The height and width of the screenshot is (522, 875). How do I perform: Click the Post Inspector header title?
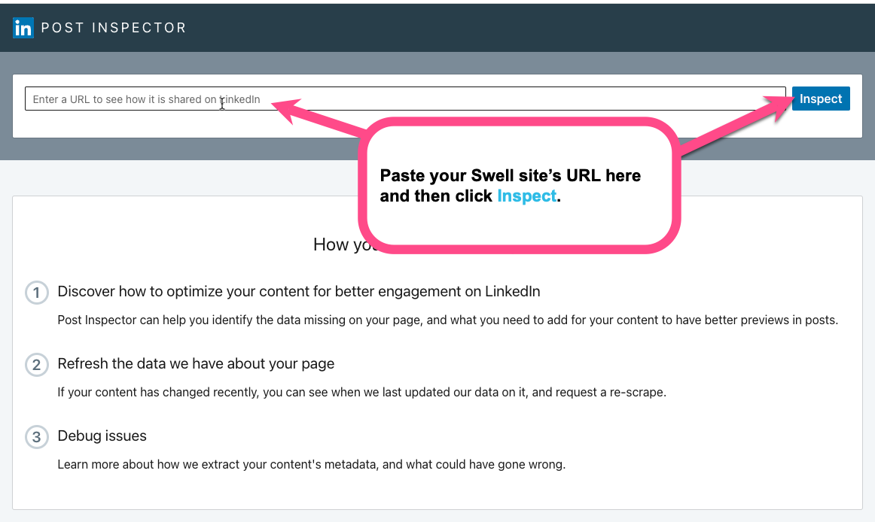point(113,29)
